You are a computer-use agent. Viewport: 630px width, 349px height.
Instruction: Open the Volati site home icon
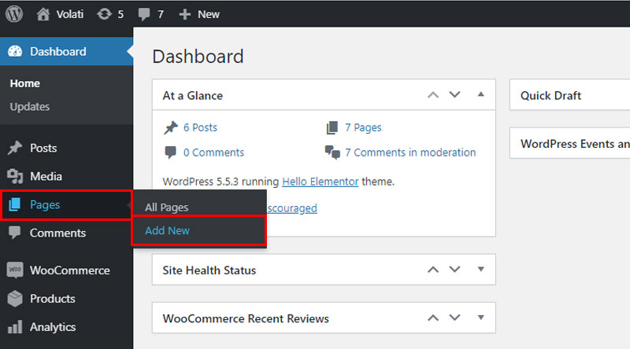pos(43,14)
